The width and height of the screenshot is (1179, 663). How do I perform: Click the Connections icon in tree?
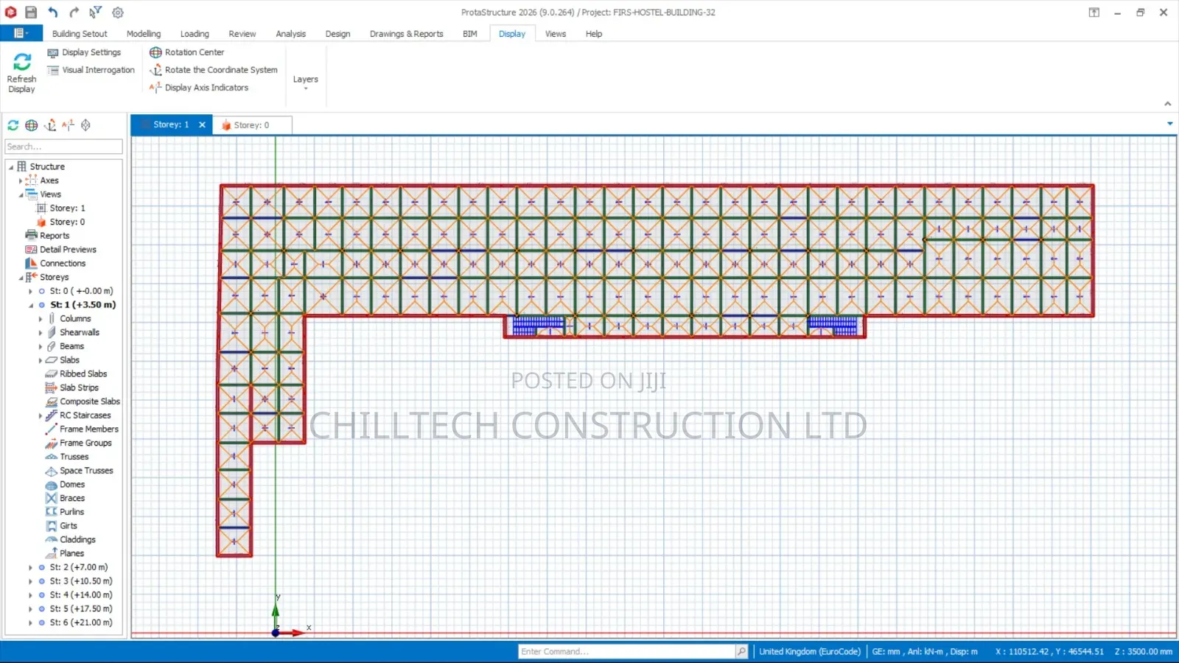coord(31,264)
